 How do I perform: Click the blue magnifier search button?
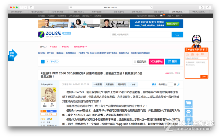point(177,35)
